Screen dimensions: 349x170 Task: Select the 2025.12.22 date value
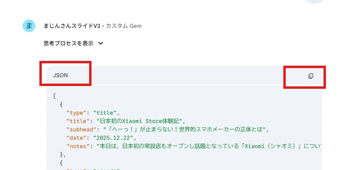(x=113, y=138)
